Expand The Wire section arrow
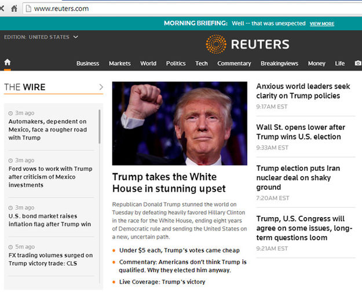362x304 pixels. [x=101, y=87]
